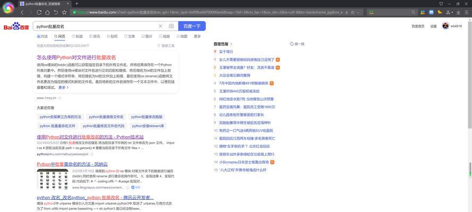Open the 设置 menu at top right

[433, 26]
